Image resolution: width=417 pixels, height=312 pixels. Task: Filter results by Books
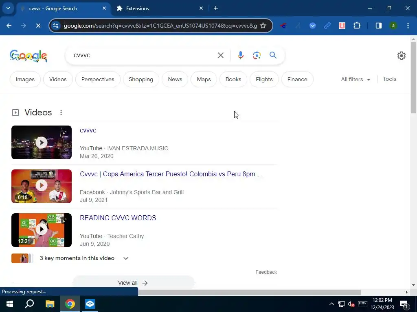(233, 79)
